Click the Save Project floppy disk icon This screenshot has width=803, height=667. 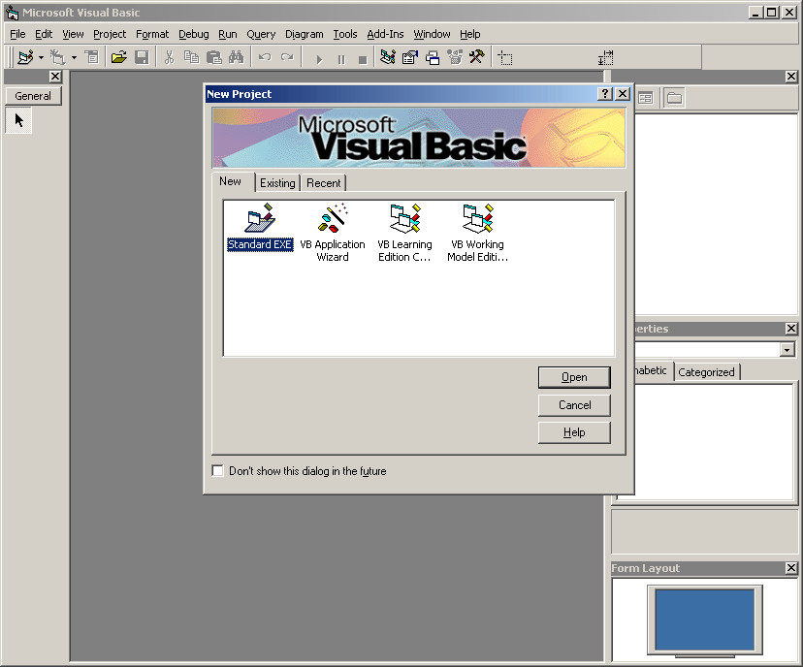(142, 57)
